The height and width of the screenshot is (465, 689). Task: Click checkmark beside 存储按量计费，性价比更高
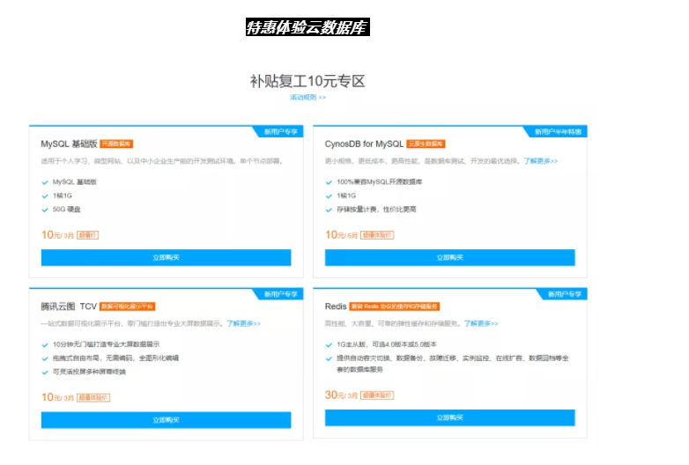(x=329, y=210)
